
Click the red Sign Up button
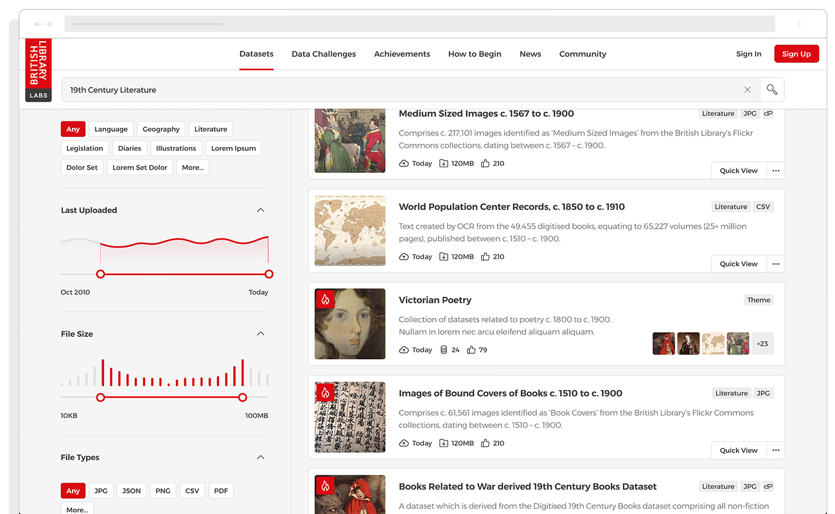pos(796,54)
